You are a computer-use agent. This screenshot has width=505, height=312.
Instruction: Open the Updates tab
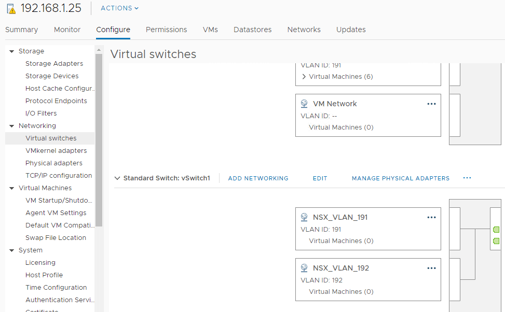[x=351, y=30]
